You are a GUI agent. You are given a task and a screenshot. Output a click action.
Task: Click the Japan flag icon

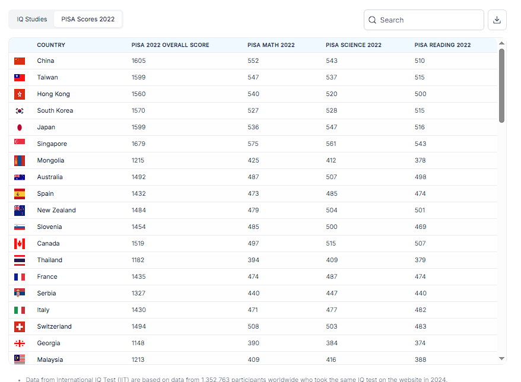20,127
